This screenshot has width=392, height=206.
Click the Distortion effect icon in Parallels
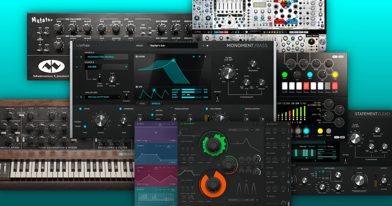(x=288, y=124)
